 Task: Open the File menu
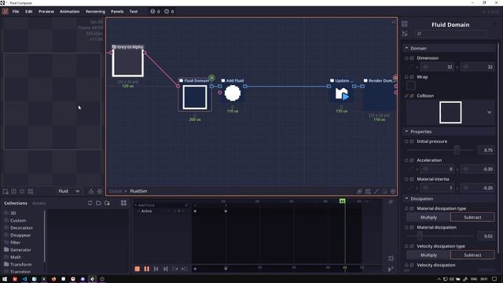(x=16, y=12)
